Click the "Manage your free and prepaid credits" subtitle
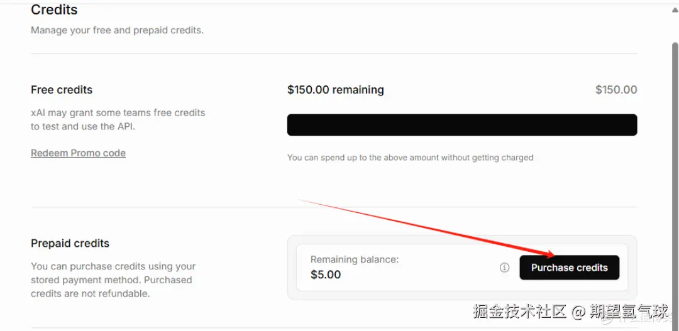This screenshot has width=679, height=331. point(117,30)
